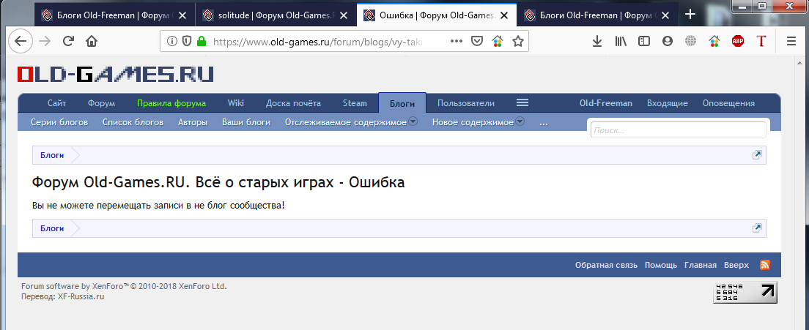Expand hidden navigation items hamburger icon
The width and height of the screenshot is (809, 330).
(522, 103)
